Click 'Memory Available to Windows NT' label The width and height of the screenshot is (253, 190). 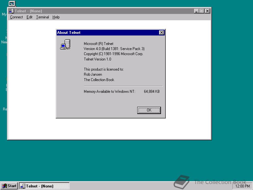109,92
